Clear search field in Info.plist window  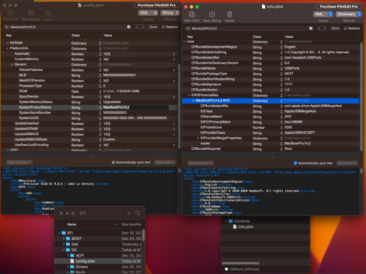[311, 28]
